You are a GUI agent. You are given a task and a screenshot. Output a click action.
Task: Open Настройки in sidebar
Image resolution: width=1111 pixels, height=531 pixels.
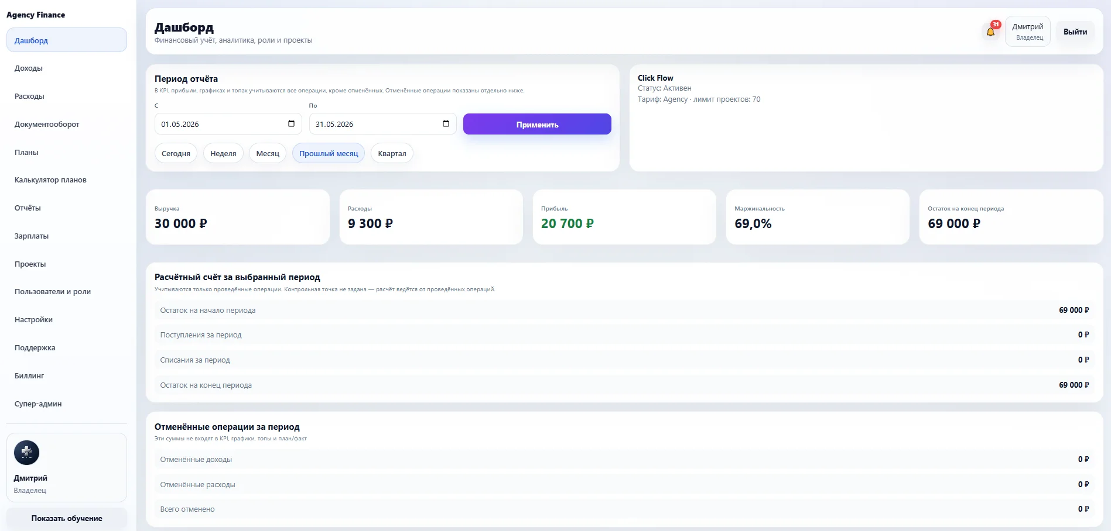(67, 320)
